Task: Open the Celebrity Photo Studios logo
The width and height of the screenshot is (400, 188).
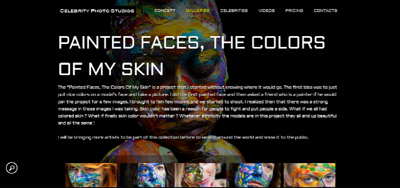Action: click(x=97, y=11)
